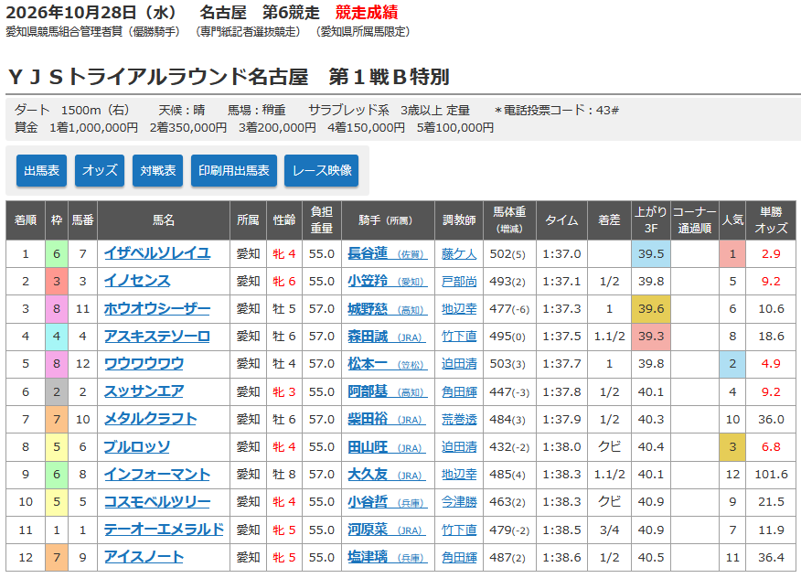Open jockey 小笠羚 profile link

[x=387, y=281]
